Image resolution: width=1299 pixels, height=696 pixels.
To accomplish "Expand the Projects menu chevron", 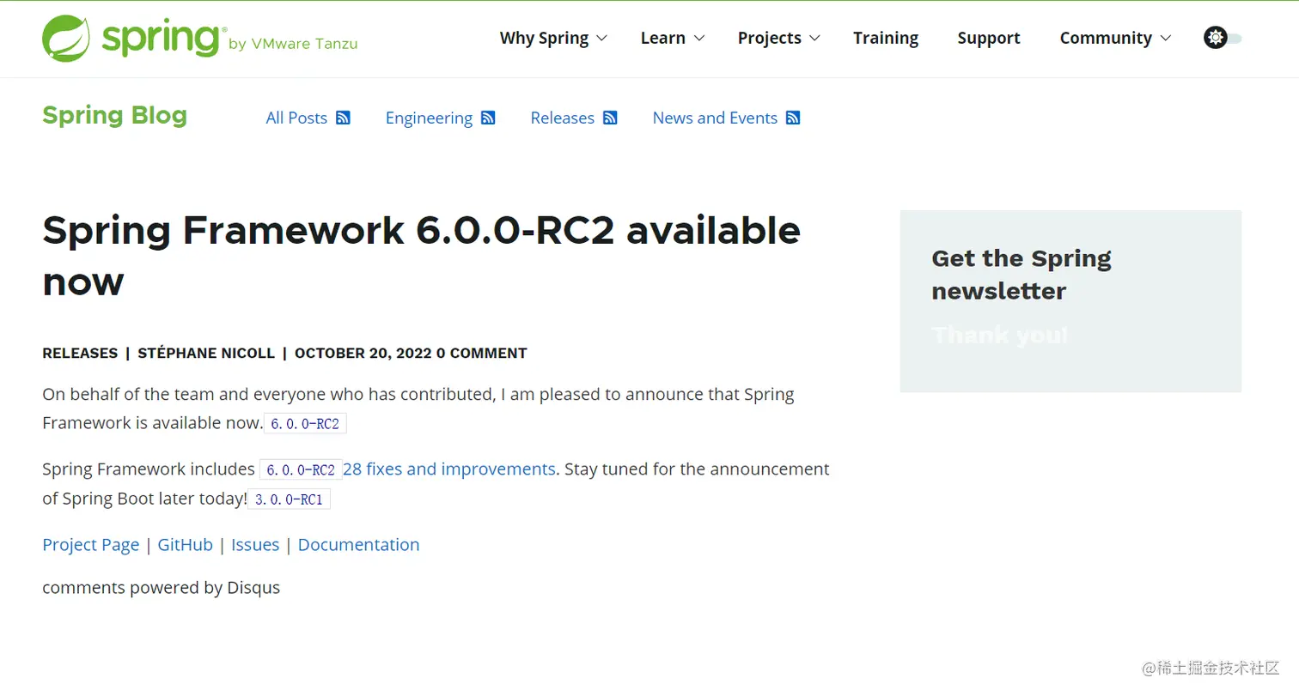I will (815, 38).
